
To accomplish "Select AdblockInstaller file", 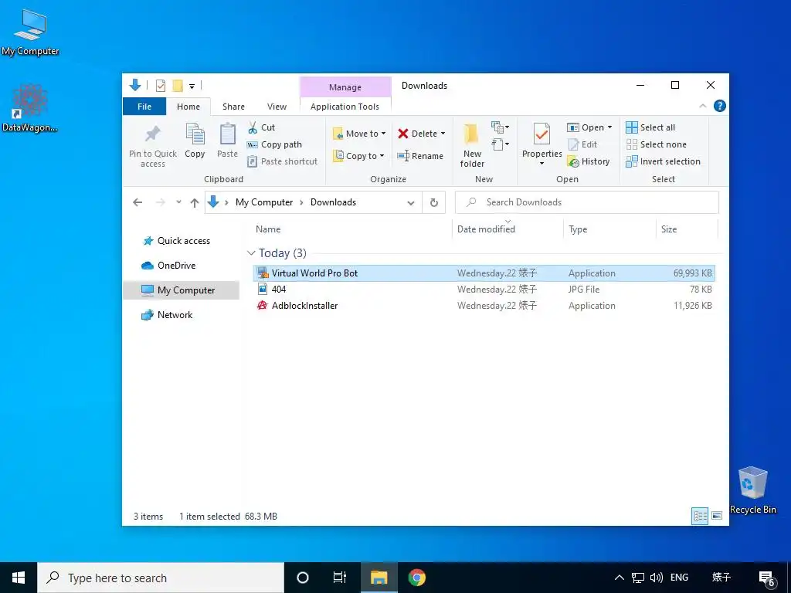I will click(x=484, y=306).
